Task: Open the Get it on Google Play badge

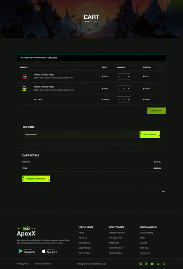Action: pos(27,251)
